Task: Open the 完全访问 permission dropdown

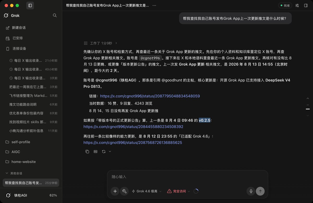Action: 178,191
